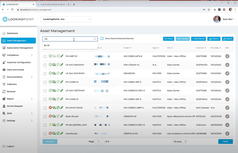Check the LP-SAC-INETSW01 row checkbox
Screen dimensions: 238x153
[45, 91]
